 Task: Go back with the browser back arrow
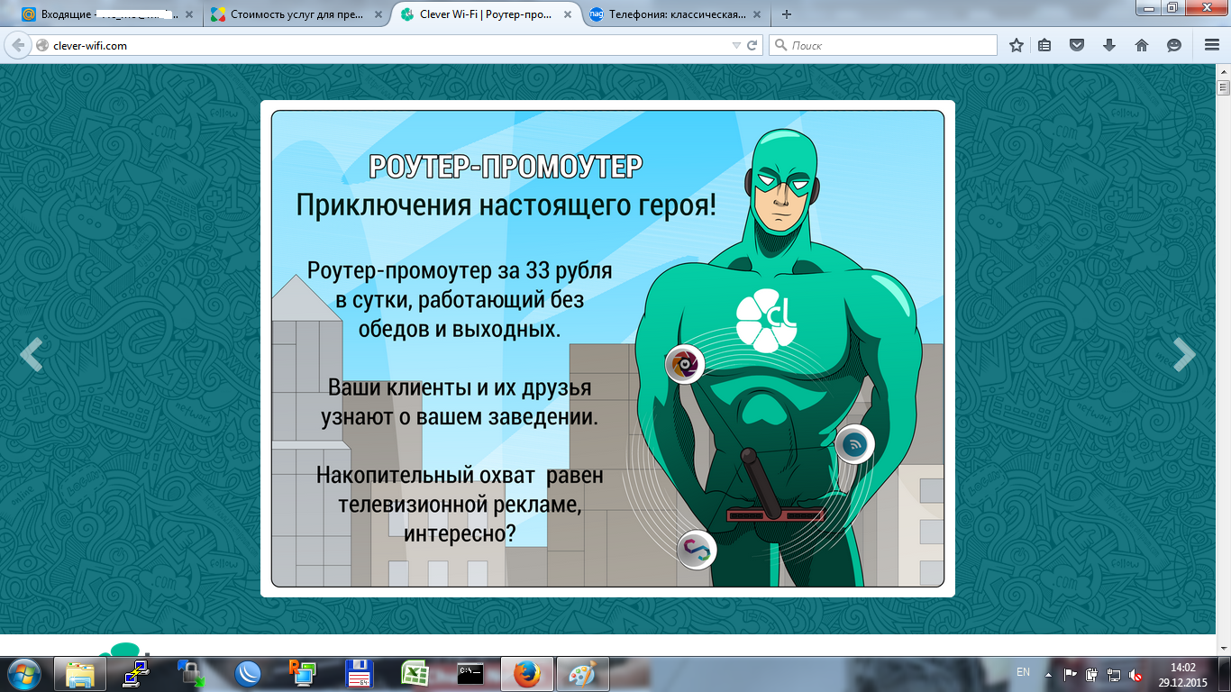18,45
